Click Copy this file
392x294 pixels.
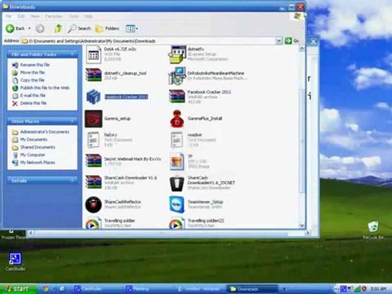tap(32, 80)
